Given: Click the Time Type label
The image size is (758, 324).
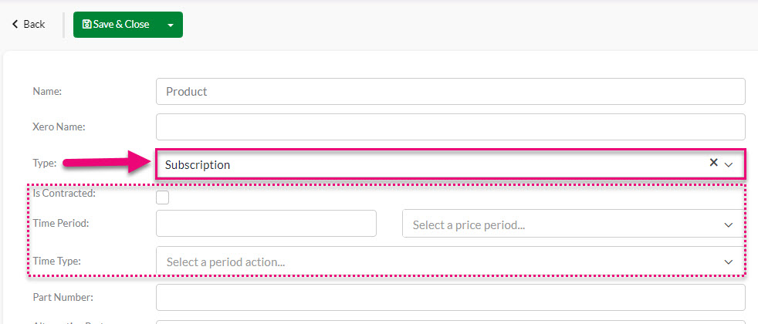Looking at the screenshot, I should point(56,262).
